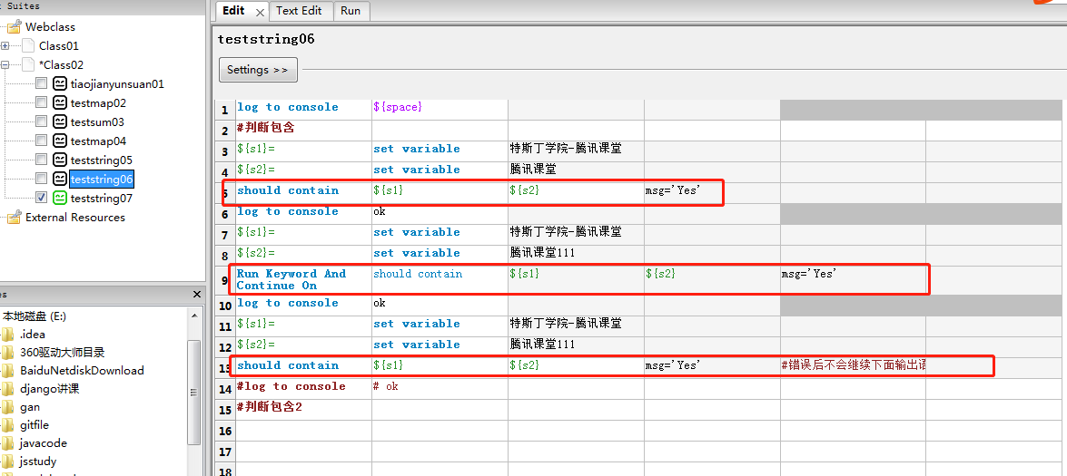Click the robot icon of tiaojianyunsuan01
The width and height of the screenshot is (1067, 476).
tap(60, 83)
